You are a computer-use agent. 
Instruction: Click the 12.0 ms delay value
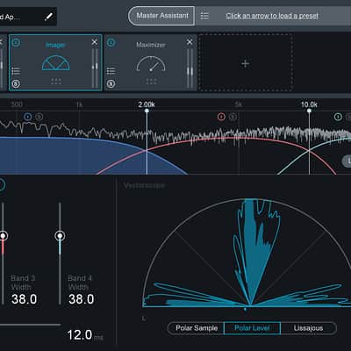80,335
